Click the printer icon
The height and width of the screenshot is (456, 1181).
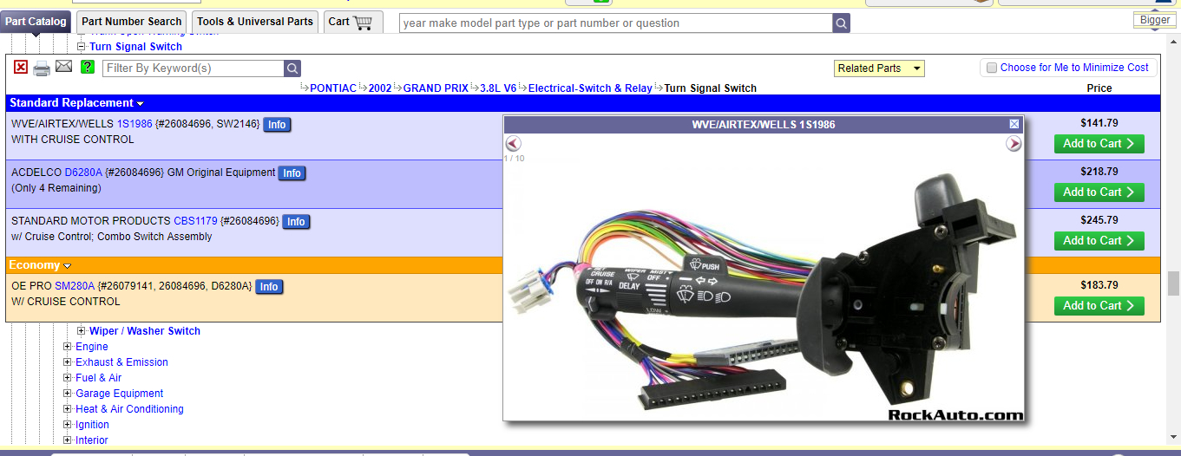click(x=42, y=68)
